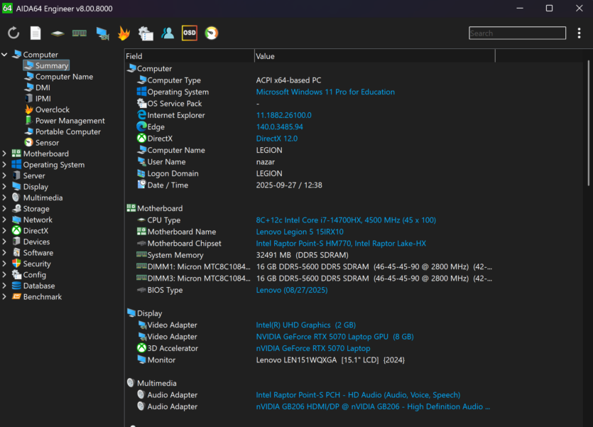Open the Edge version 140.0.3485.94 link

pos(280,126)
